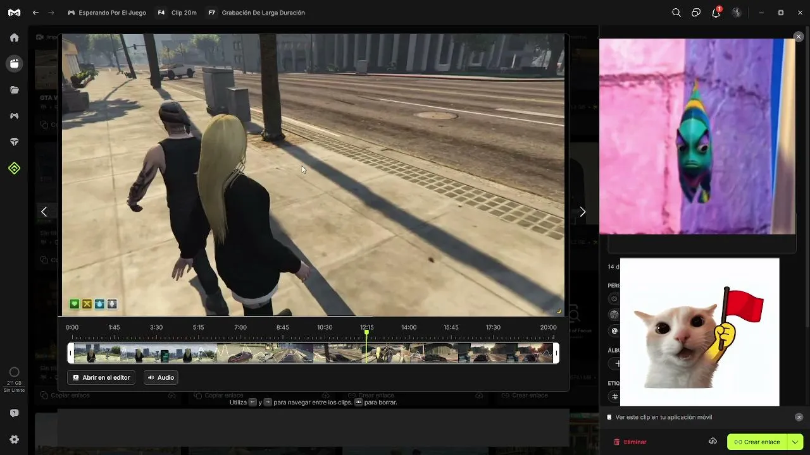Click the fish image in the side panel

point(697,136)
